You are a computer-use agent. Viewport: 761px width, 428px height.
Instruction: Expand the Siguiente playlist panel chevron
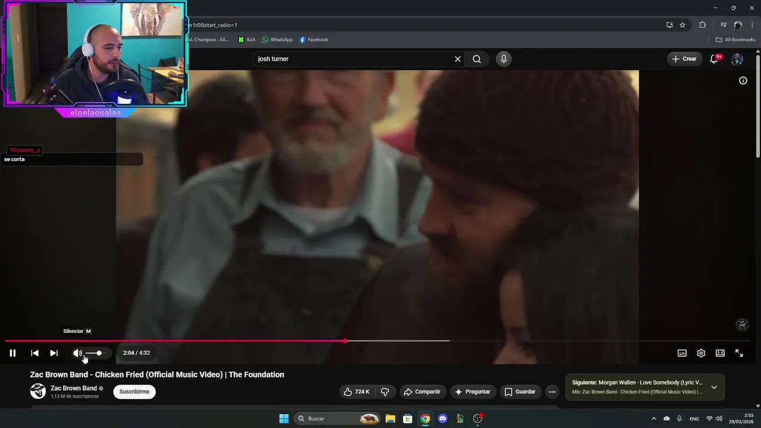714,387
